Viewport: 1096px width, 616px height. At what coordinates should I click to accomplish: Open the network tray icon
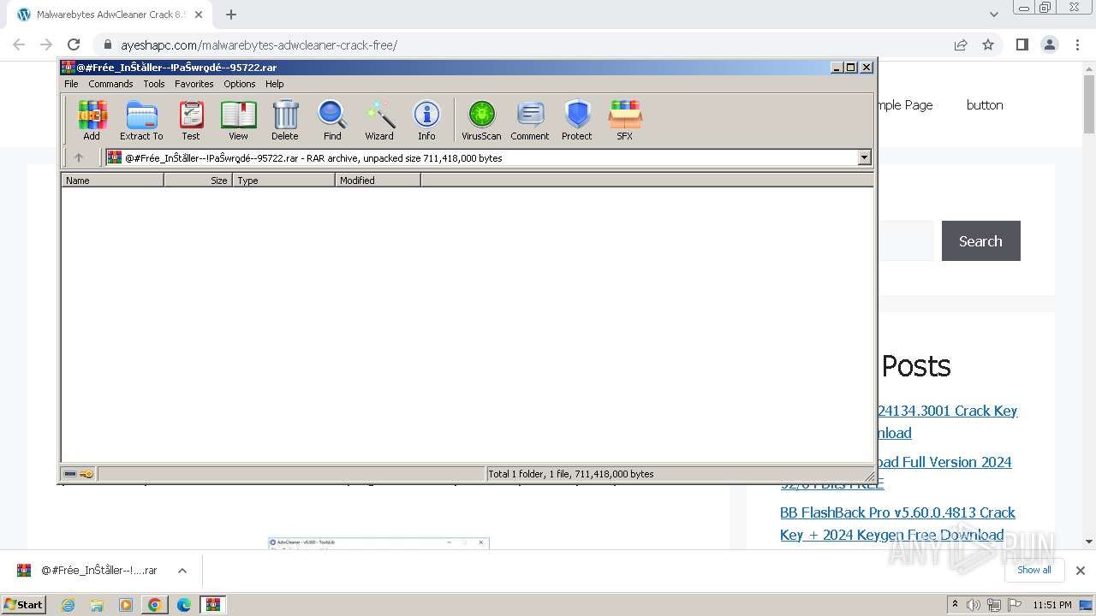tap(993, 605)
